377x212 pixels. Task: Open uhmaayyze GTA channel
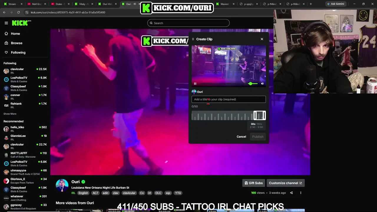25,172
